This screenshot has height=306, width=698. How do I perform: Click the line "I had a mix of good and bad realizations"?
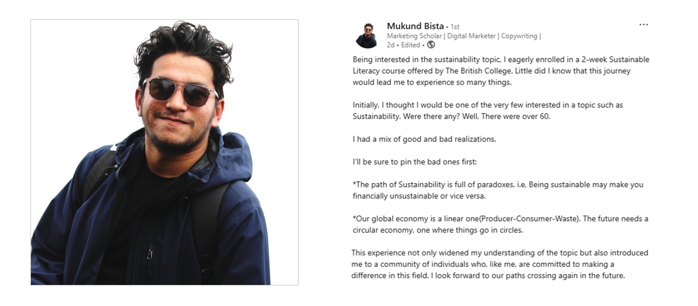(424, 139)
